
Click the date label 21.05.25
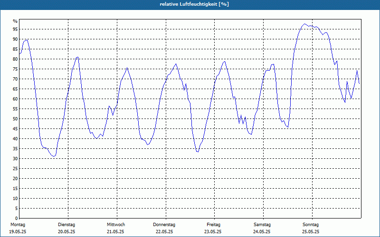[115, 232]
